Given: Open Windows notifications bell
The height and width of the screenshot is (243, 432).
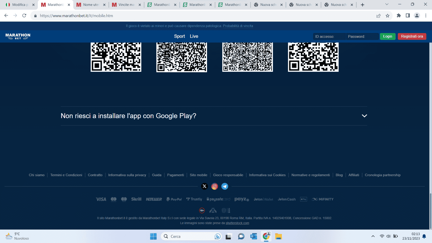Looking at the screenshot, I should pos(424,236).
